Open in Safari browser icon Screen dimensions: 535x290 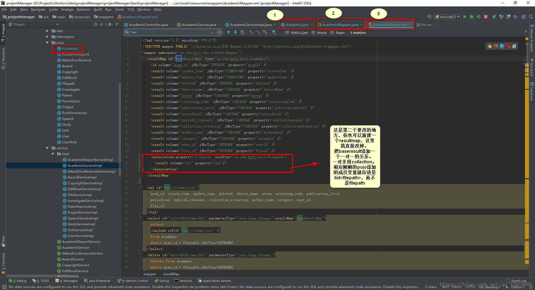point(502,46)
